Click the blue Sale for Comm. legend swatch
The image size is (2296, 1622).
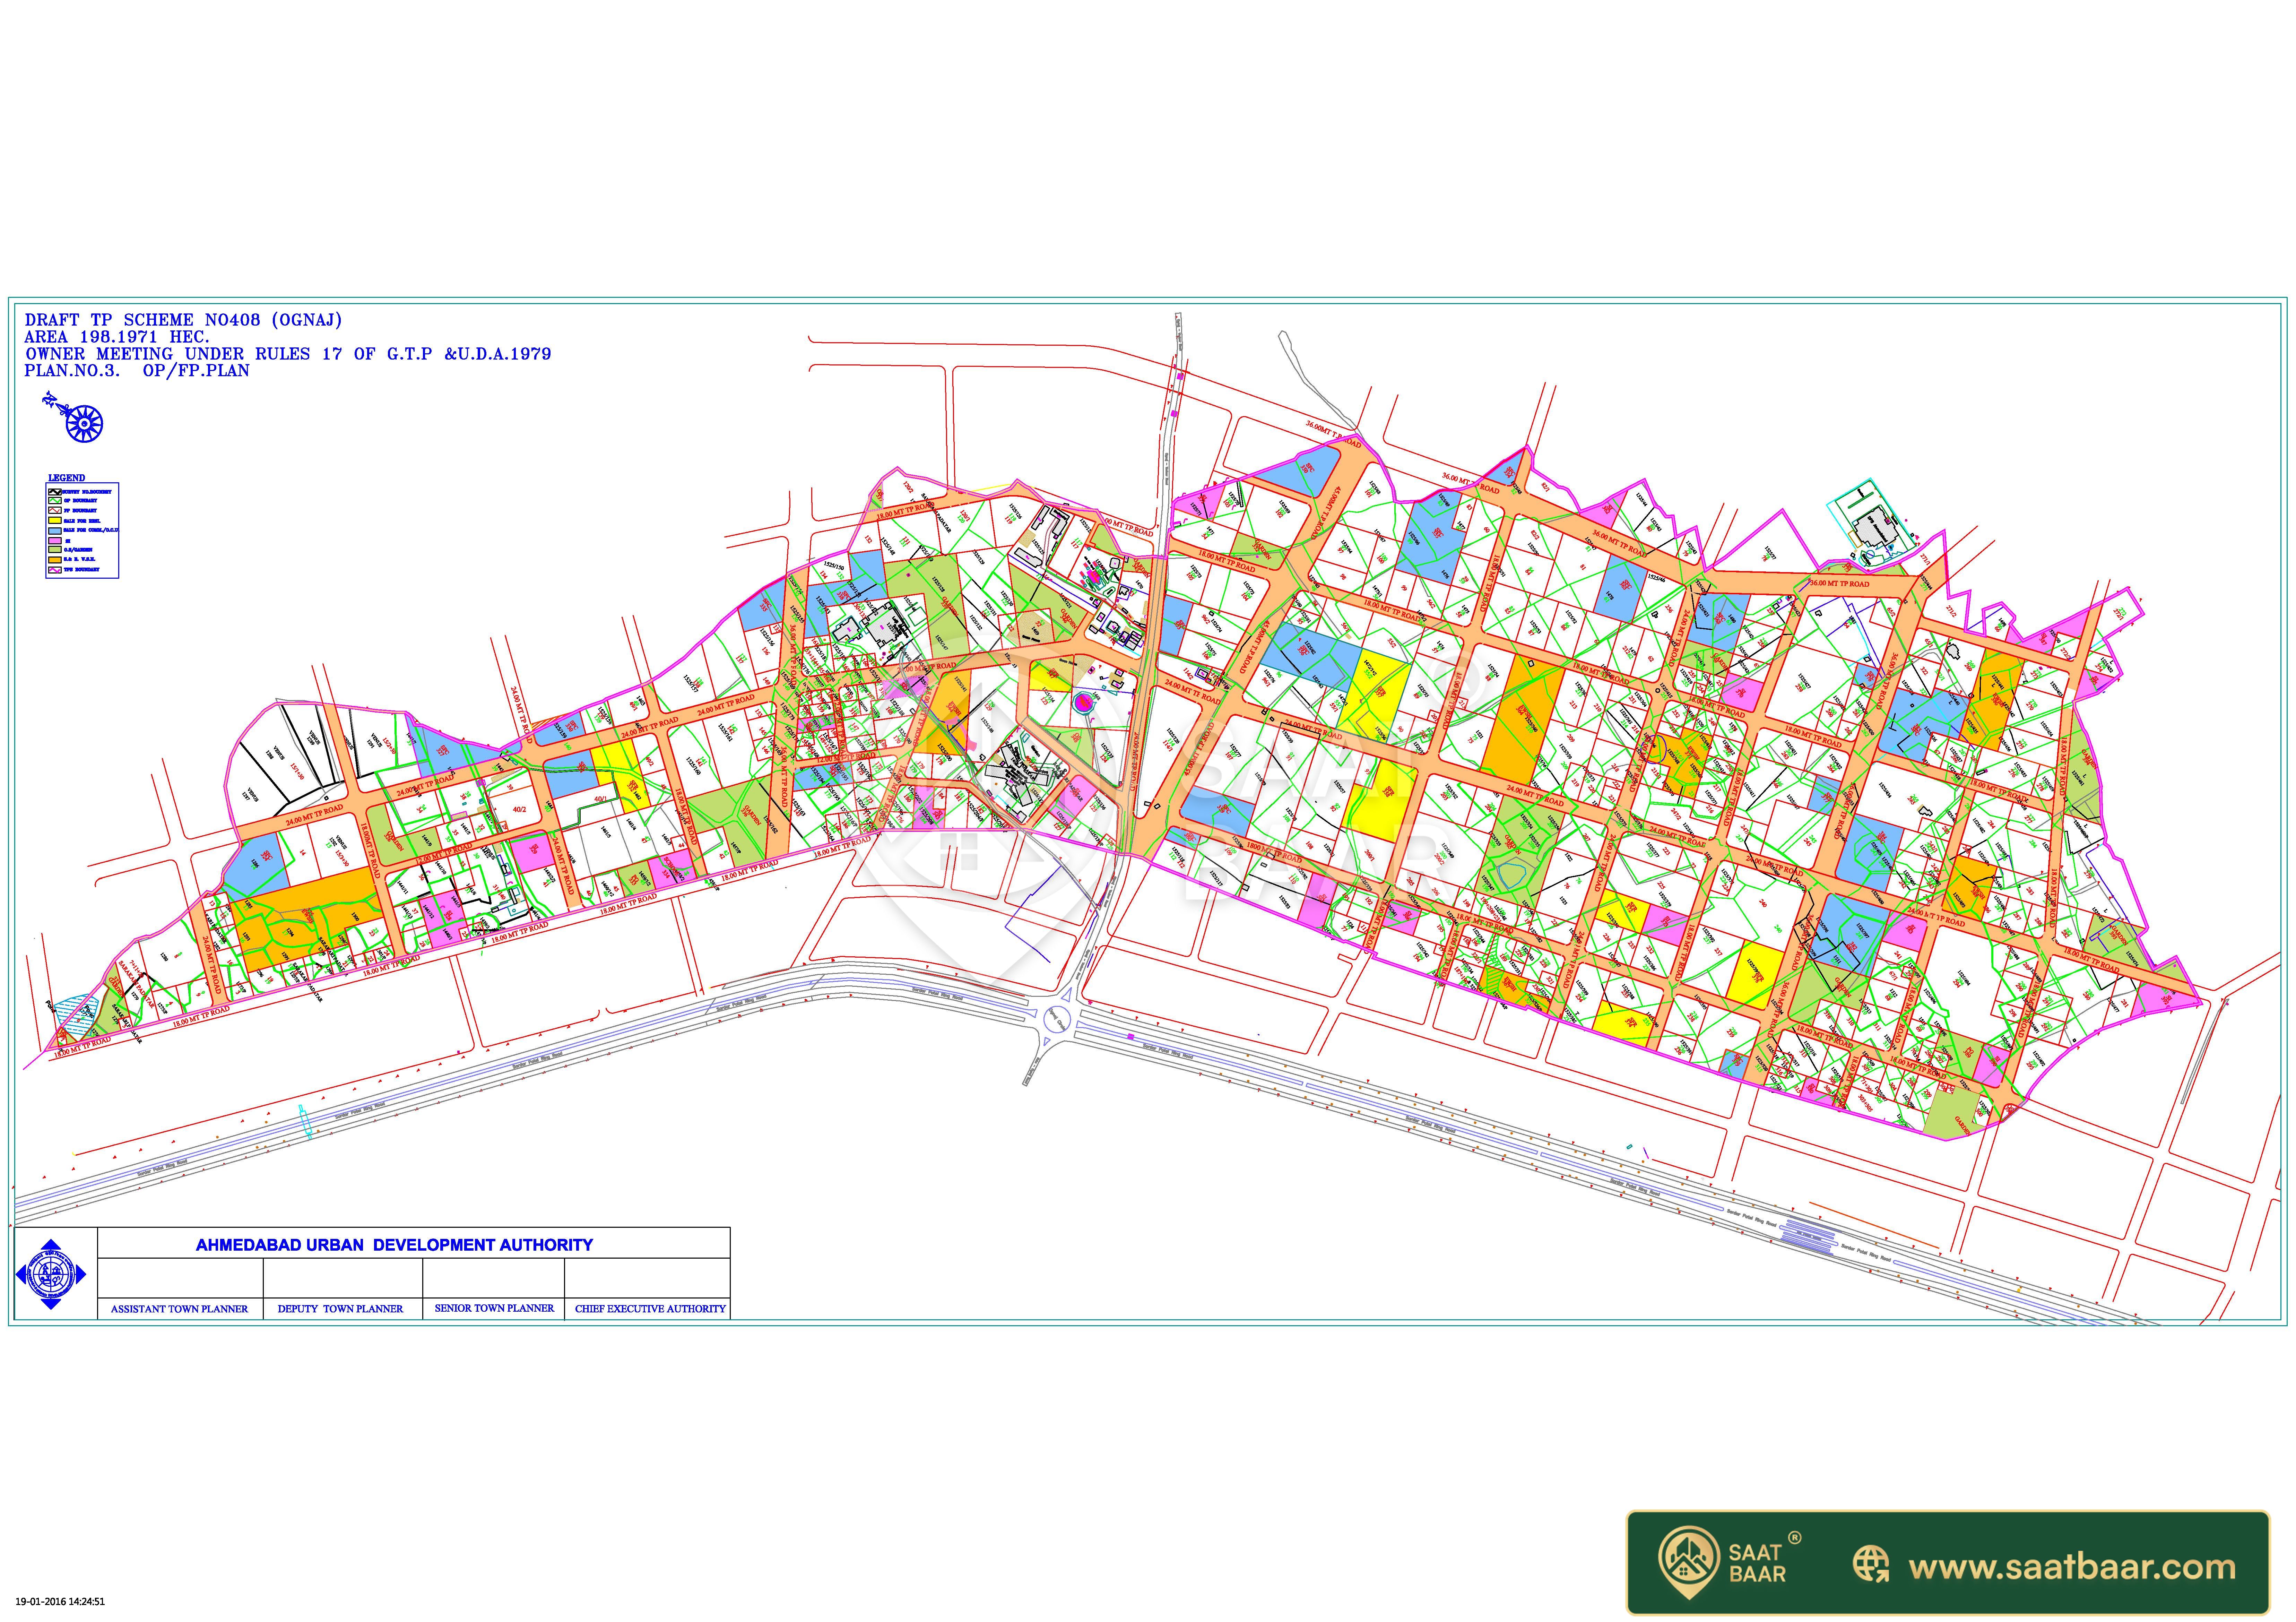[x=55, y=531]
